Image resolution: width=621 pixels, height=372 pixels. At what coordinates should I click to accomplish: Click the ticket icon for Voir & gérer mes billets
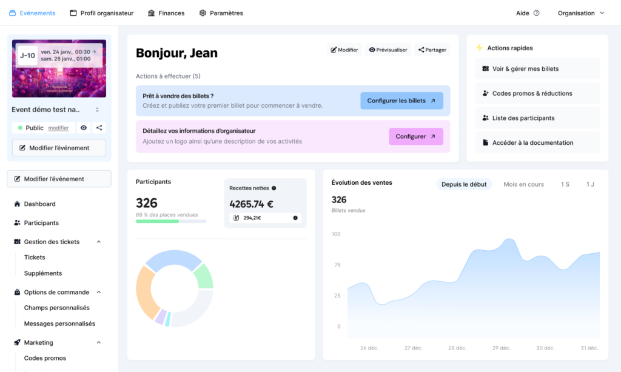click(485, 69)
